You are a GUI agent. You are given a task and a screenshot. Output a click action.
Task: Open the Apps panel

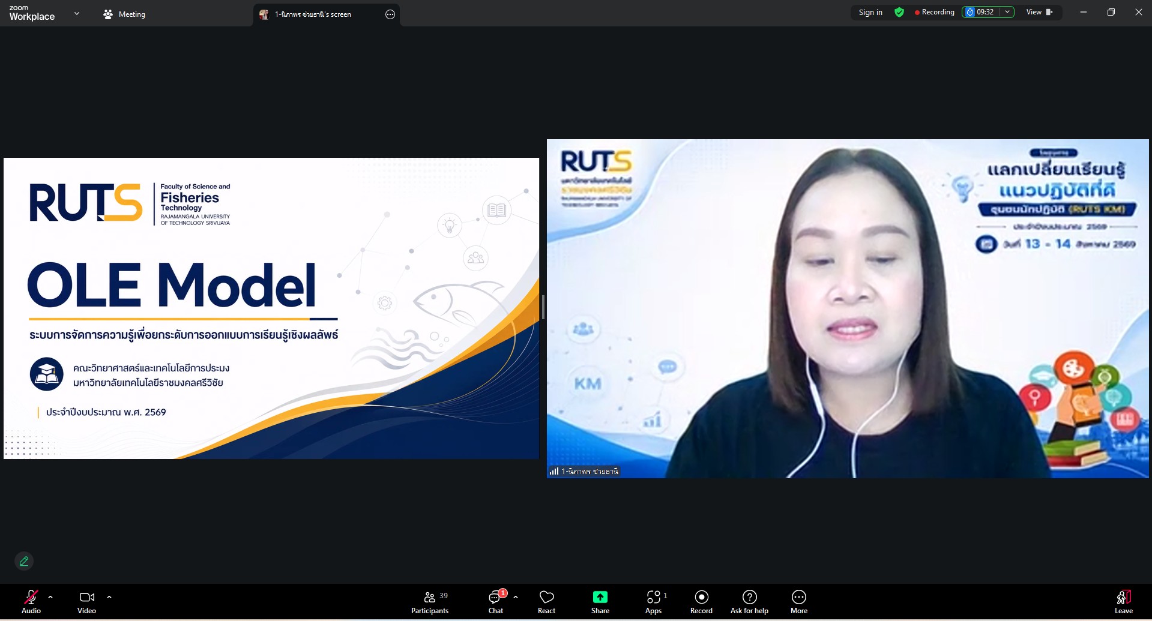(x=654, y=602)
